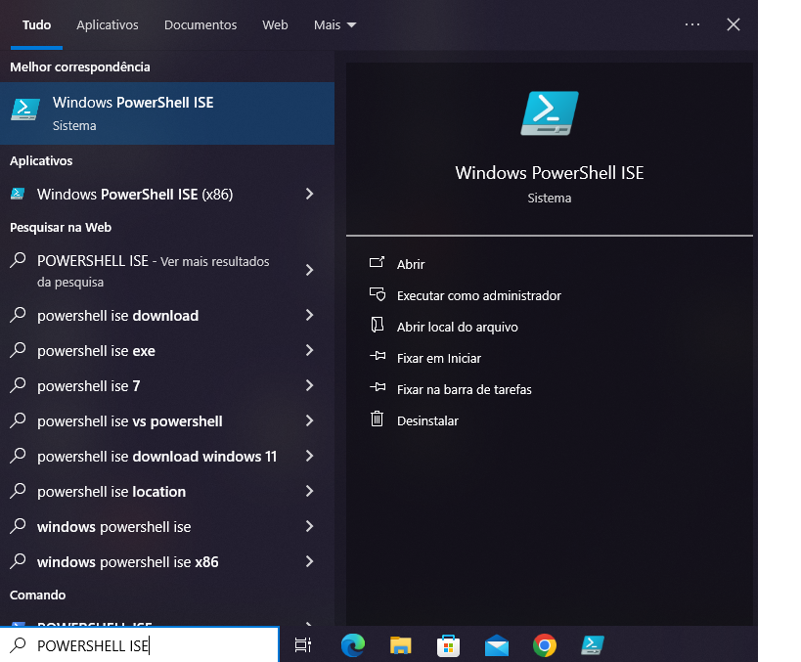Click Desinstalar option
This screenshot has width=801, height=662.
coord(427,420)
